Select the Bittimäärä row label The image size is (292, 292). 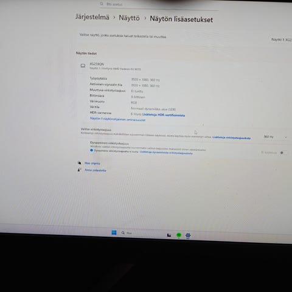tap(97, 96)
